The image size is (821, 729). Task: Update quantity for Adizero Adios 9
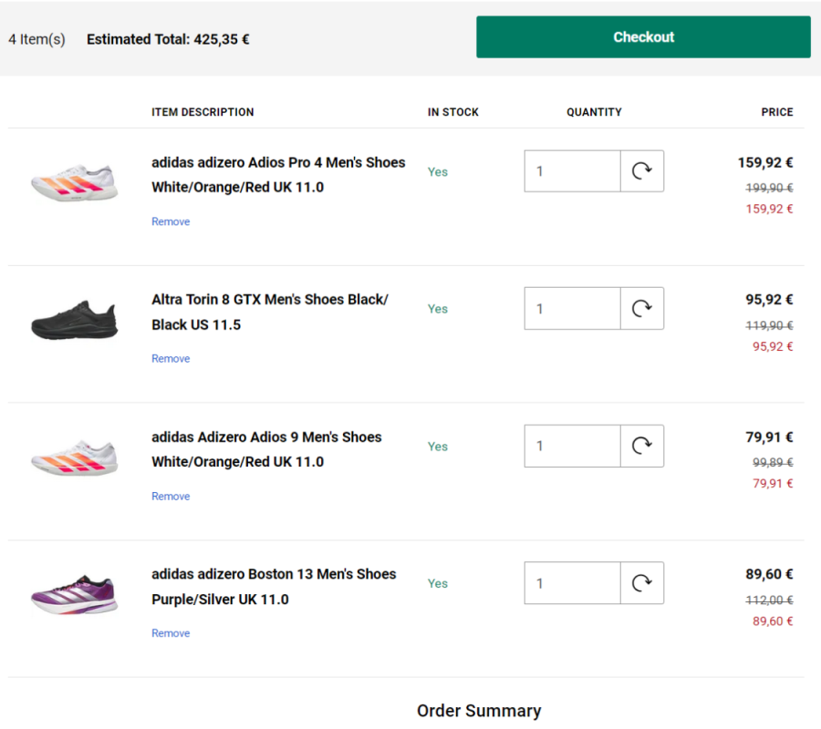tap(642, 447)
